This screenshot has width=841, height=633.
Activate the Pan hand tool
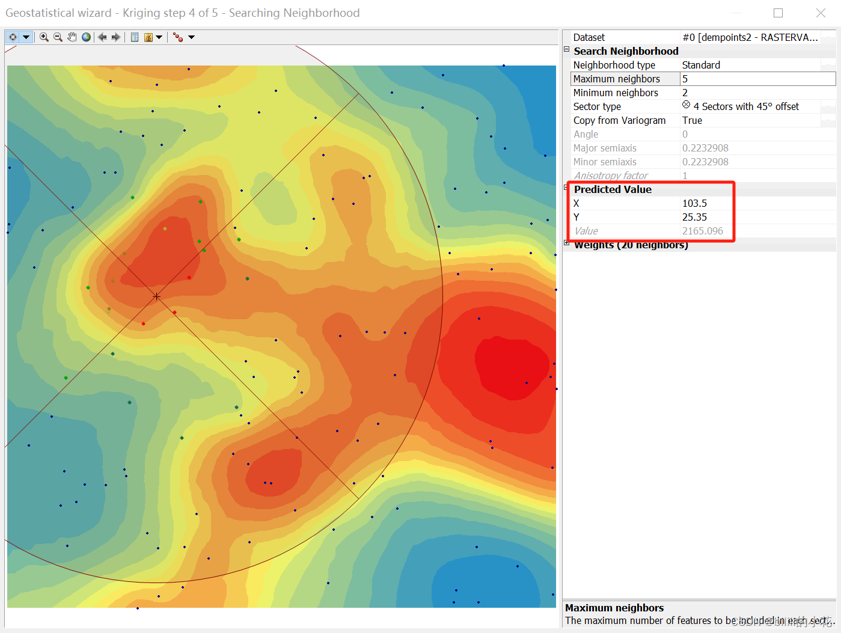72,37
